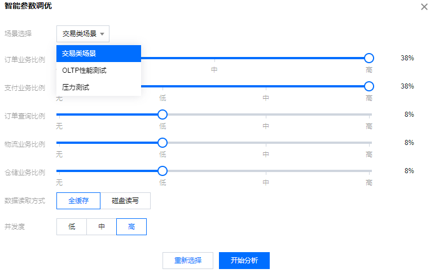Select 全缓存 data read mode
Screen dimensions: 430x273
[78, 201]
